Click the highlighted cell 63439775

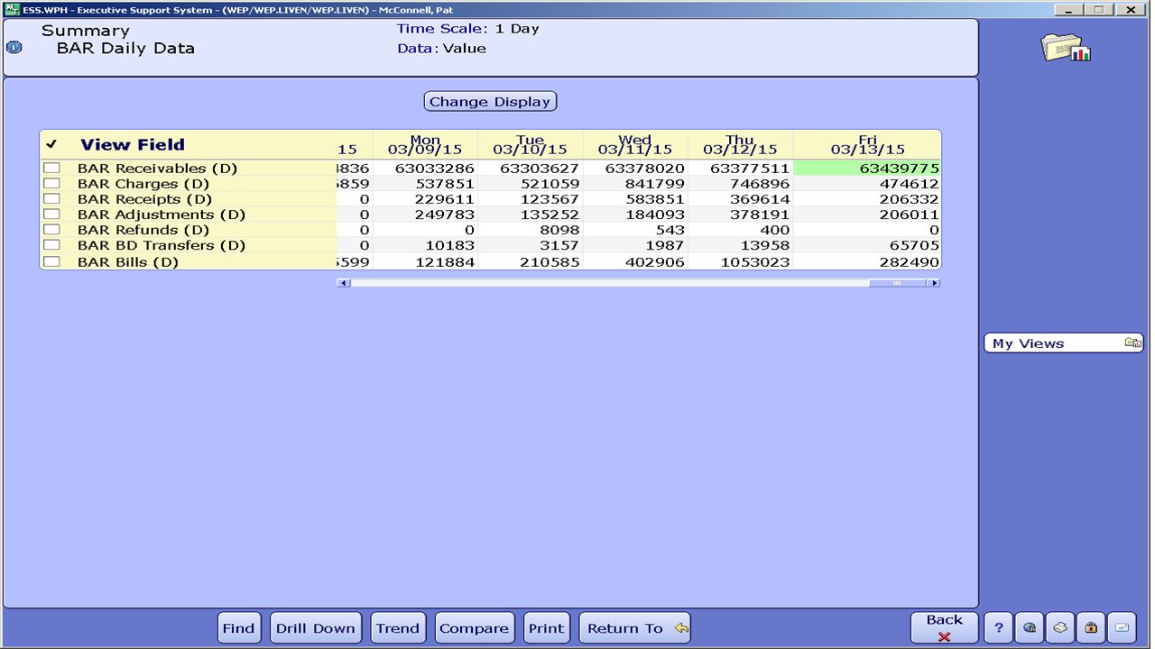[867, 169]
